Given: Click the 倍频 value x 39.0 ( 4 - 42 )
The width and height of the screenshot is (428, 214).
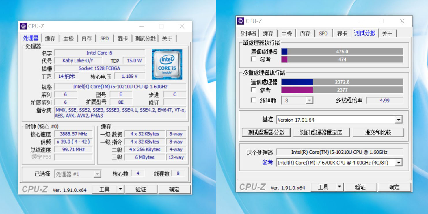Looking at the screenshot, I should pos(73,142).
